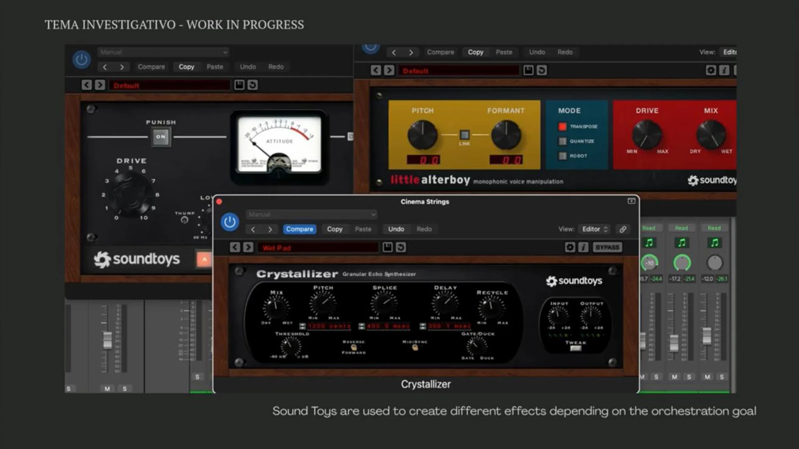This screenshot has width=799, height=449.
Task: Click the Pitch value stepper icon in Crystallizer
Action: click(x=303, y=326)
